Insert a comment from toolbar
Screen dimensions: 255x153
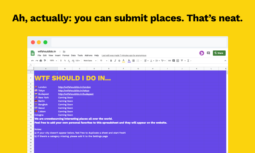[x=173, y=61]
